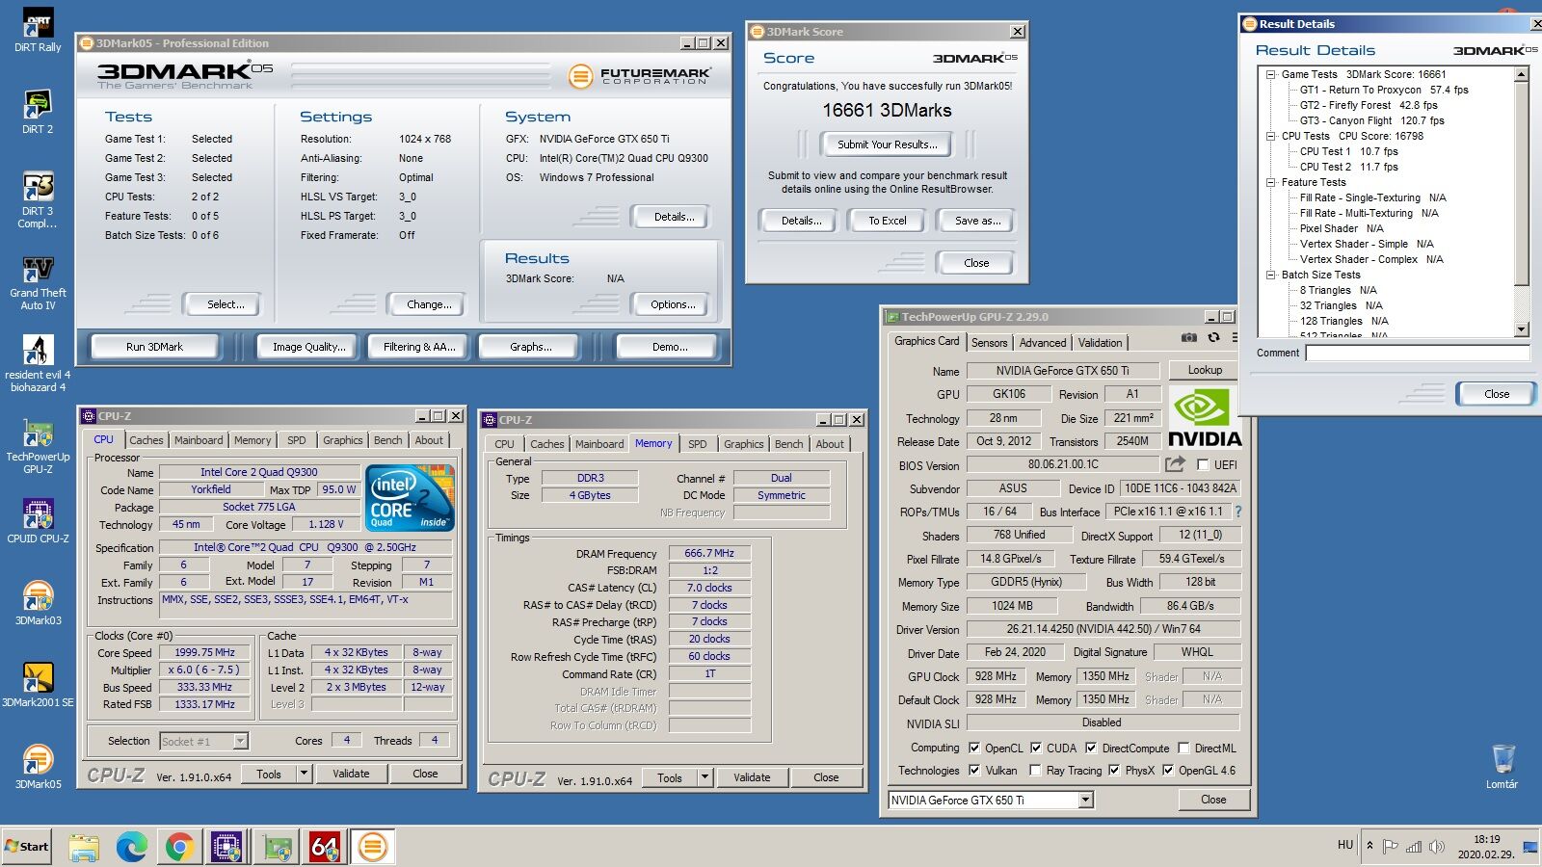Toggle the UEFI checkbox in GPU-Z
The image size is (1542, 867).
[1203, 464]
